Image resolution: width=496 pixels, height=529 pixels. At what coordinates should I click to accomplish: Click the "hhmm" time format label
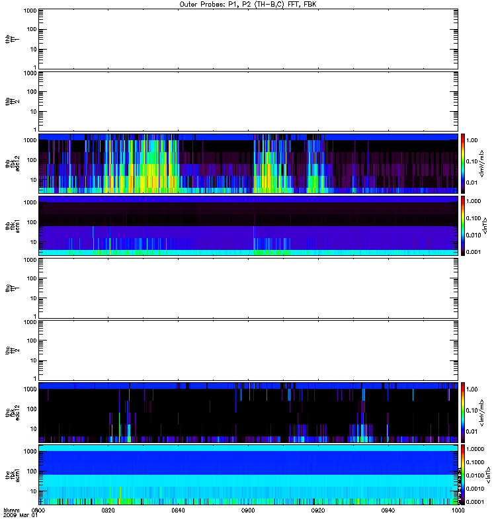click(x=11, y=510)
